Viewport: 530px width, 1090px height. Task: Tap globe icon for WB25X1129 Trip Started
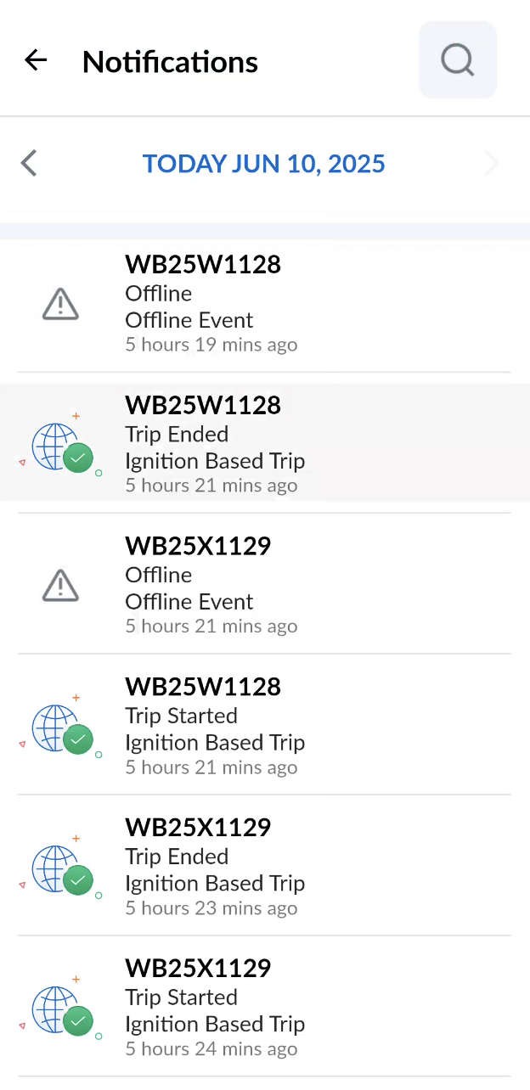click(x=61, y=1010)
